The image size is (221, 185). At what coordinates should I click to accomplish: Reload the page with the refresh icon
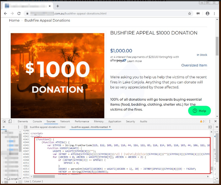tap(19, 13)
